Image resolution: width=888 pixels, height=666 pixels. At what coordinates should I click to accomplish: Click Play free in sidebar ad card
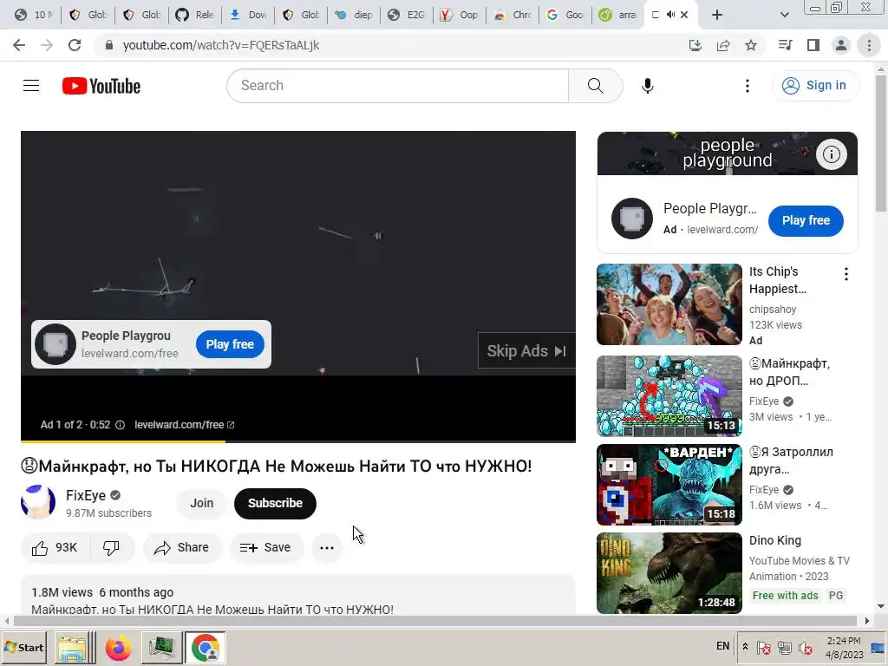coord(806,221)
